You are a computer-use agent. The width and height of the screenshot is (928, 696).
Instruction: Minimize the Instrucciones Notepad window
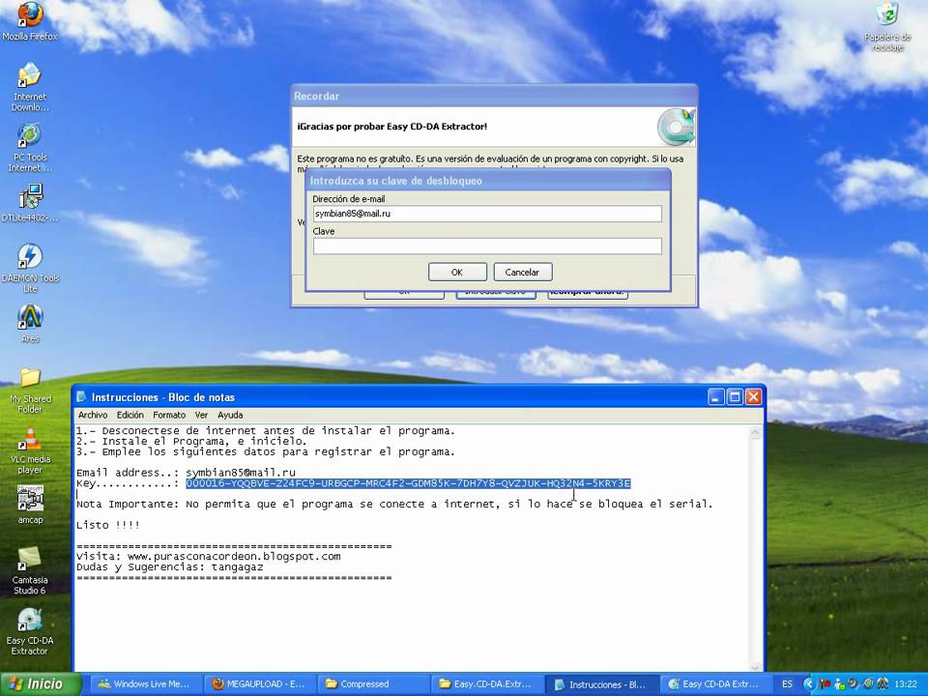(x=716, y=397)
